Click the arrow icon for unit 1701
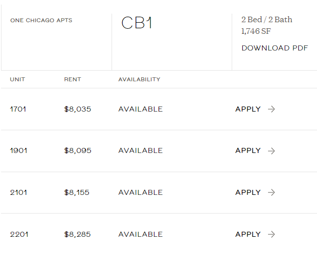Image resolution: width=317 pixels, height=257 pixels. [x=271, y=109]
